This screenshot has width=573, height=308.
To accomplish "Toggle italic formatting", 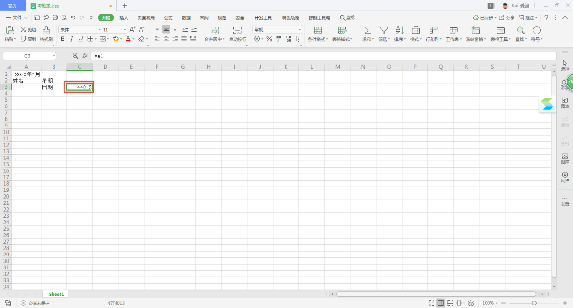I will click(71, 39).
